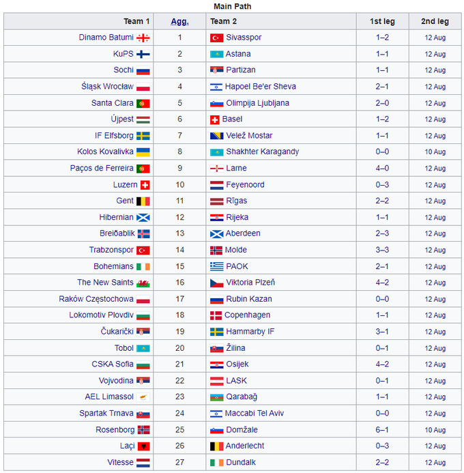The height and width of the screenshot is (473, 464).
Task: Click the Switzerland flag beside Basel
Action: 216,119
